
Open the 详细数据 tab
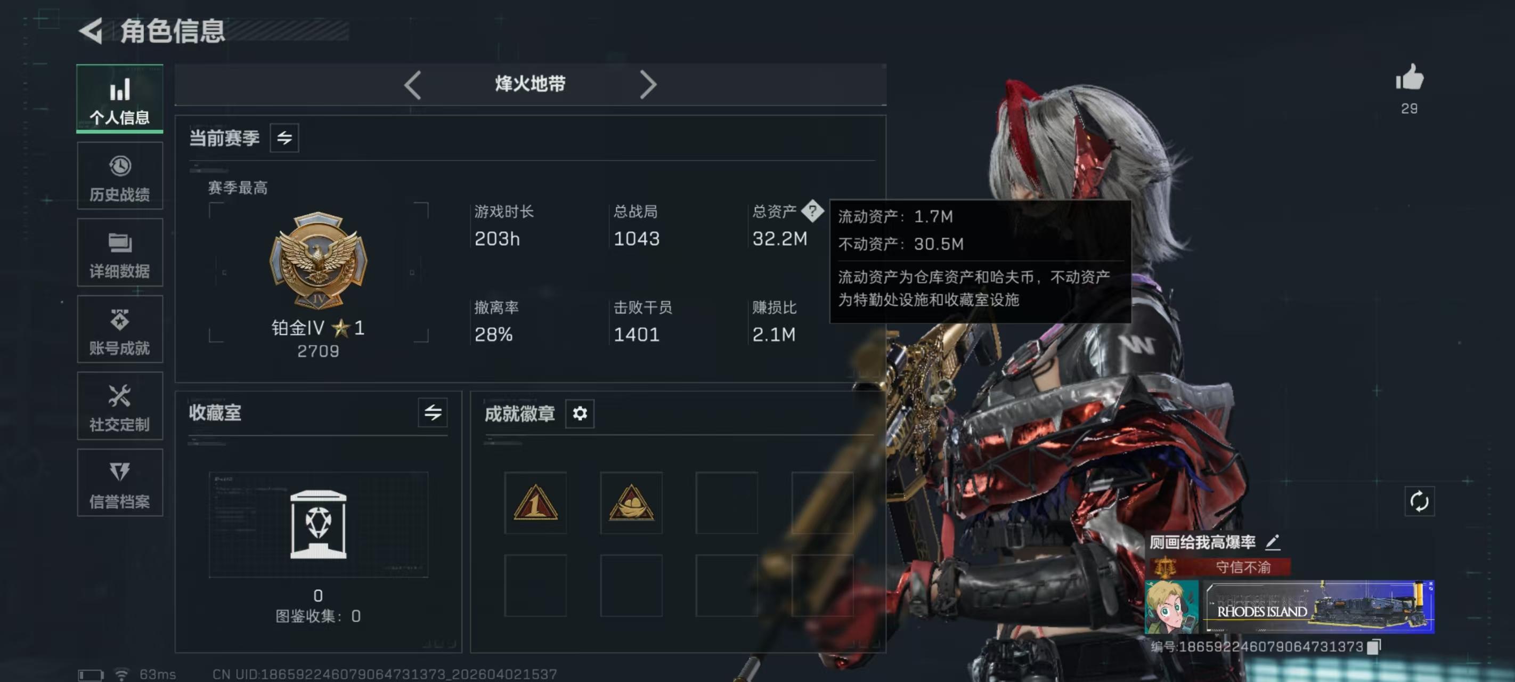pyautogui.click(x=120, y=253)
